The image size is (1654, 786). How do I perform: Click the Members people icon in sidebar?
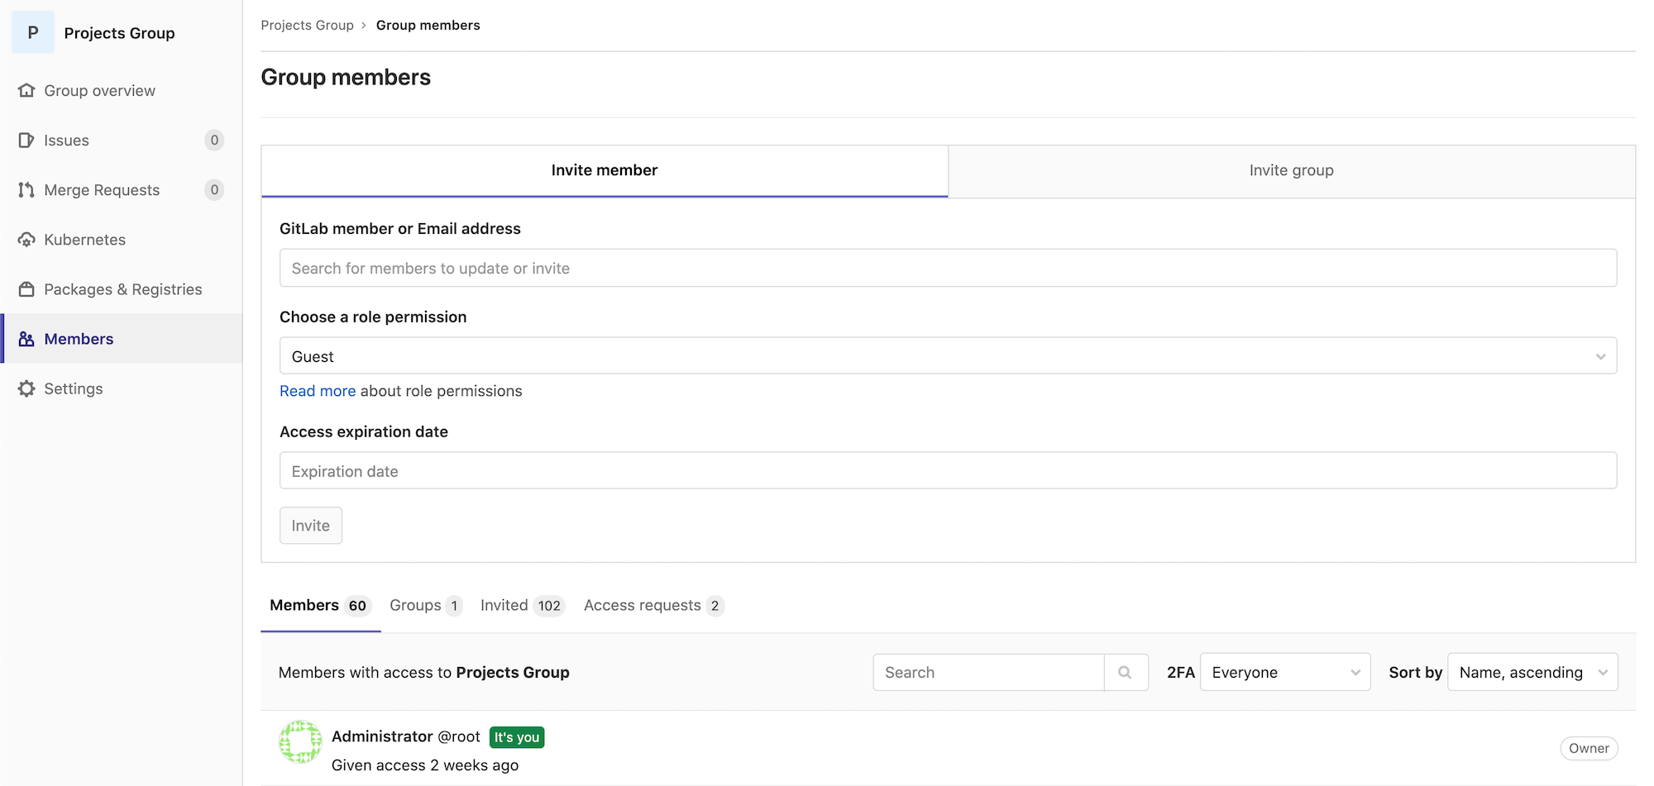tap(26, 339)
